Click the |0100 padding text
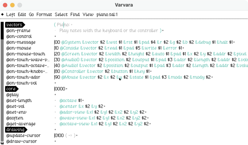 click(59, 136)
